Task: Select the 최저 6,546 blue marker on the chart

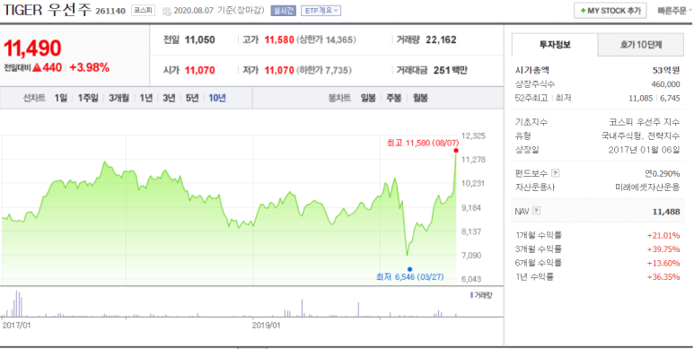Action: click(410, 269)
